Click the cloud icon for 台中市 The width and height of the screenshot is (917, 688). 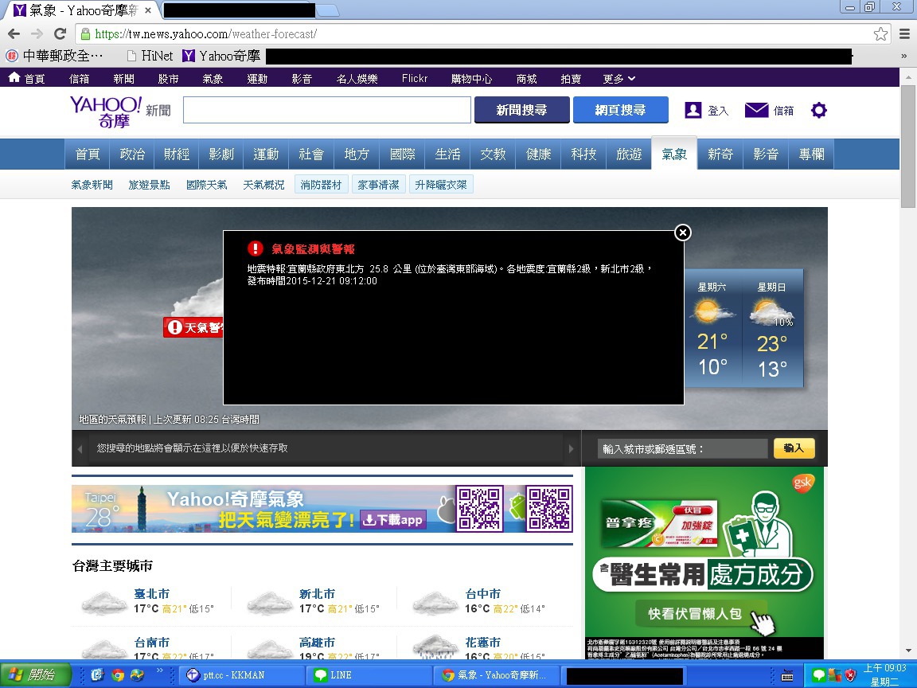tap(435, 603)
